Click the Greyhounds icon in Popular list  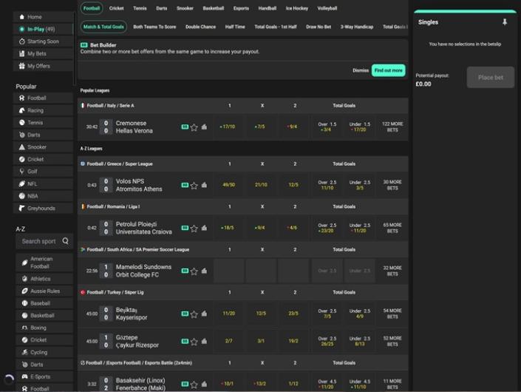[x=23, y=209]
